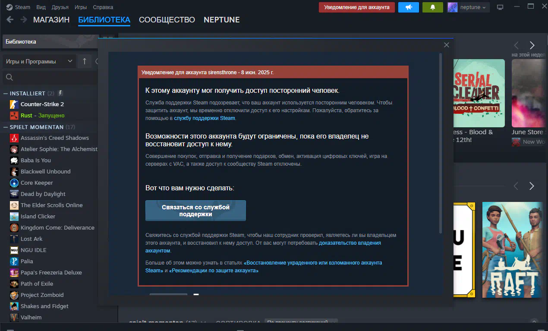Screen dimensions: 548x331
Task: Click the Palia game icon
Action: 14,262
